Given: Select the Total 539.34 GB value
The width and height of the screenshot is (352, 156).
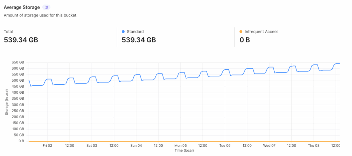Looking at the screenshot, I should tap(21, 40).
